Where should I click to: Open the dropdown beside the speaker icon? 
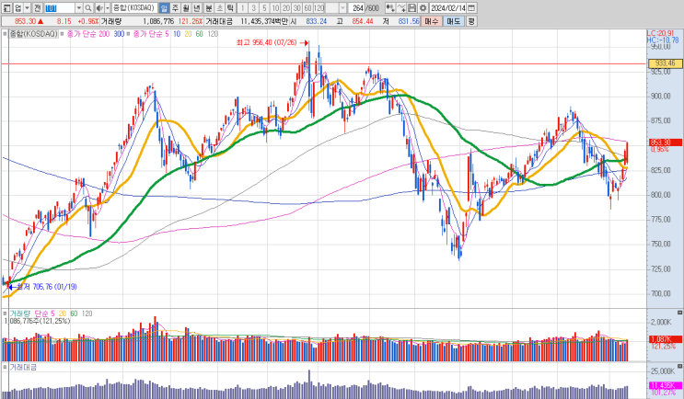pos(108,8)
